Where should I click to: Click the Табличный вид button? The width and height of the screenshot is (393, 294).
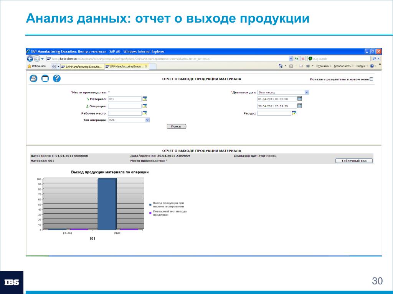click(x=354, y=161)
